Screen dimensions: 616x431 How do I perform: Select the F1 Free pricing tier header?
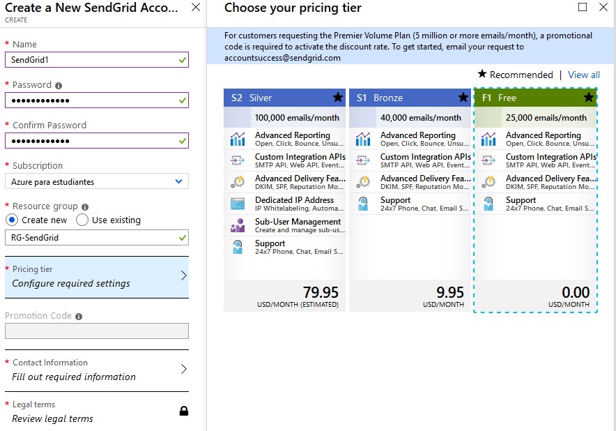tap(535, 98)
